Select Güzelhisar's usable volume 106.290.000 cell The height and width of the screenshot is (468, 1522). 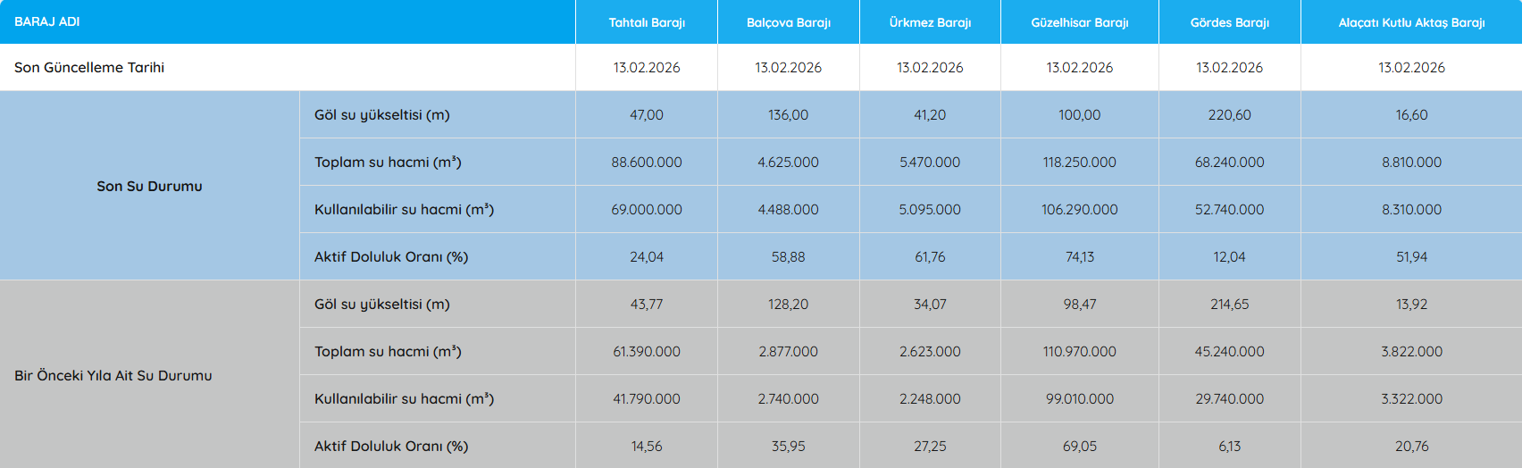point(1079,210)
